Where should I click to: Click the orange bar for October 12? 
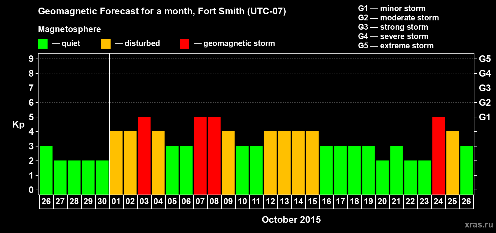pos(270,163)
